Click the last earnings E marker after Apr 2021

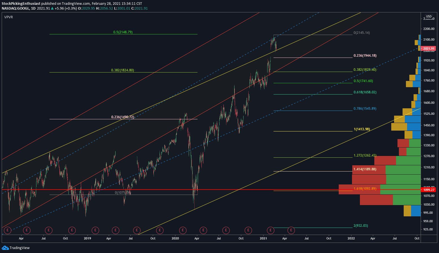coord(291,230)
